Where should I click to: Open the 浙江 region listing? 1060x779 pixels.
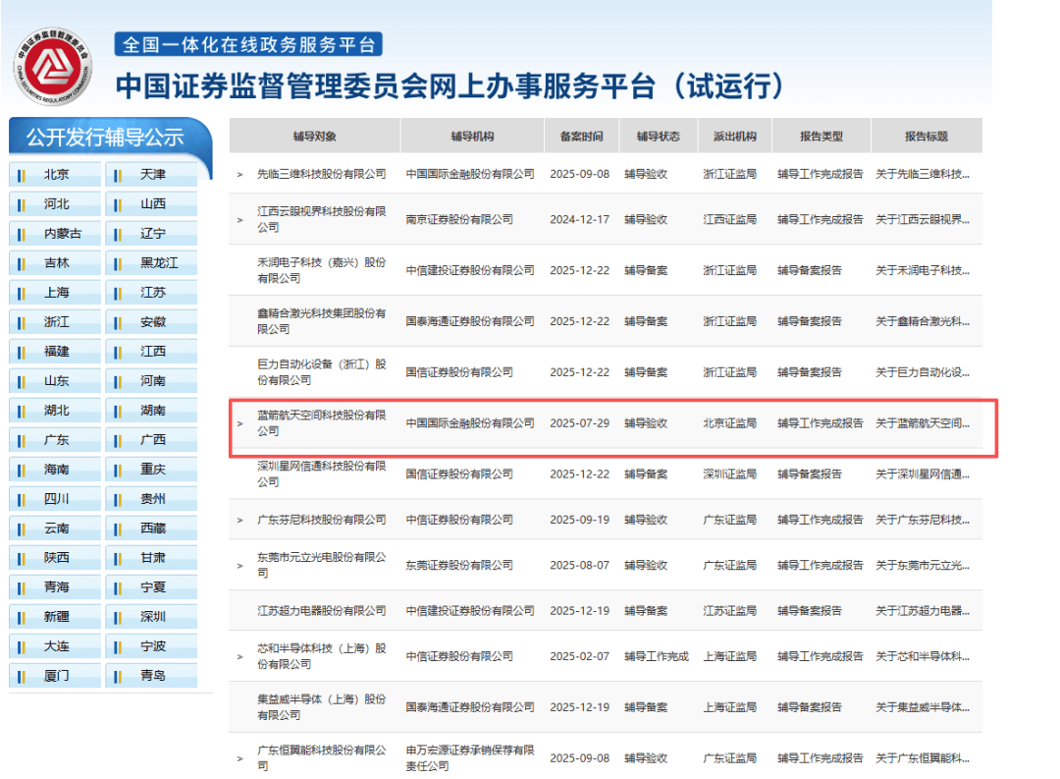point(56,322)
